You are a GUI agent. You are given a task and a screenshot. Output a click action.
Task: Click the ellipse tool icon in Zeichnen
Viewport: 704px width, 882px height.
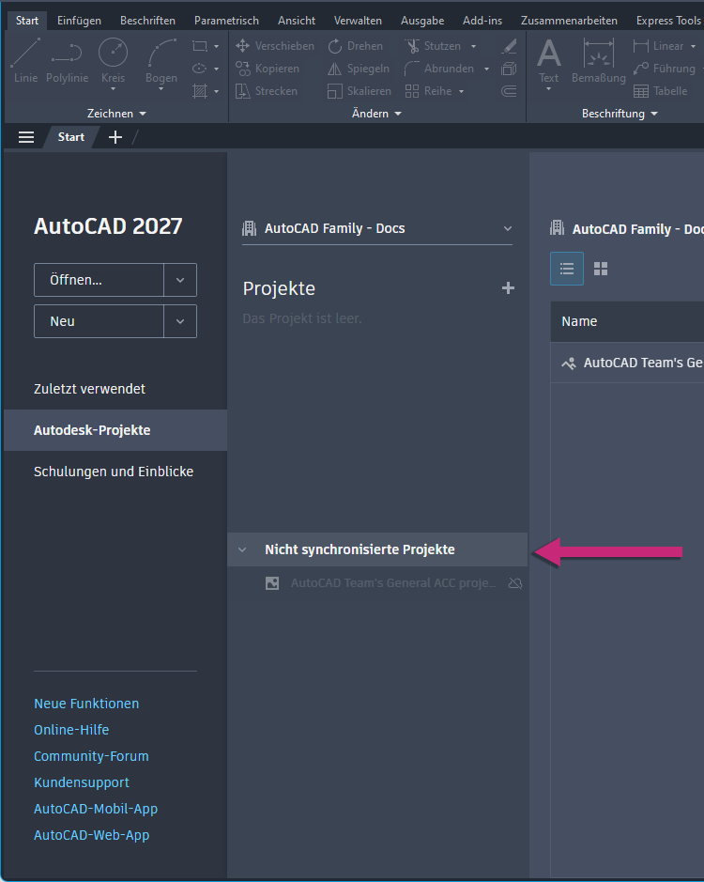click(200, 69)
